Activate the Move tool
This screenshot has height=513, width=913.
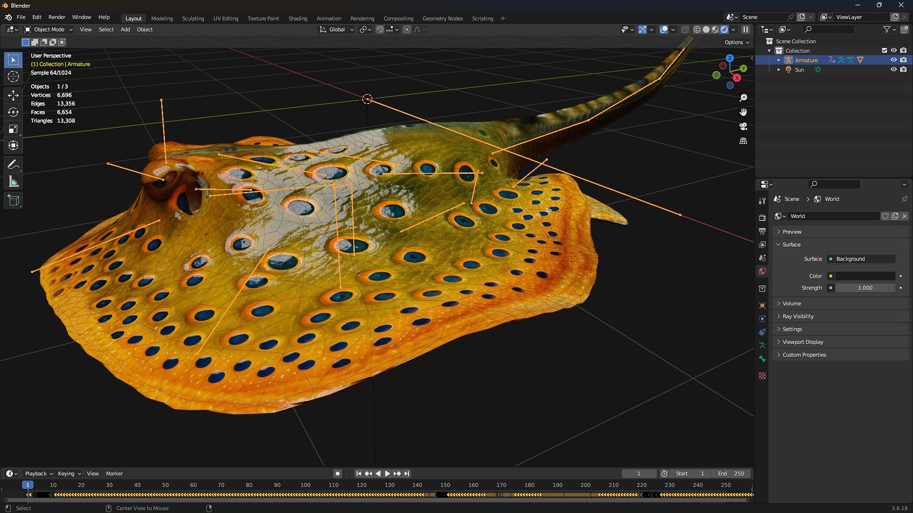point(13,95)
